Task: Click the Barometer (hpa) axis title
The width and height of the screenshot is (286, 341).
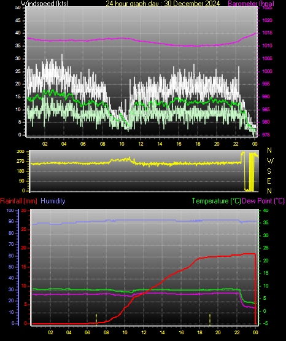Action: pyautogui.click(x=251, y=4)
